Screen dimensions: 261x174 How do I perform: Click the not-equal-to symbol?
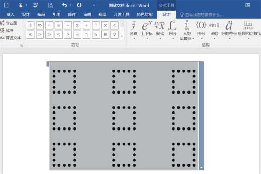(x=59, y=25)
